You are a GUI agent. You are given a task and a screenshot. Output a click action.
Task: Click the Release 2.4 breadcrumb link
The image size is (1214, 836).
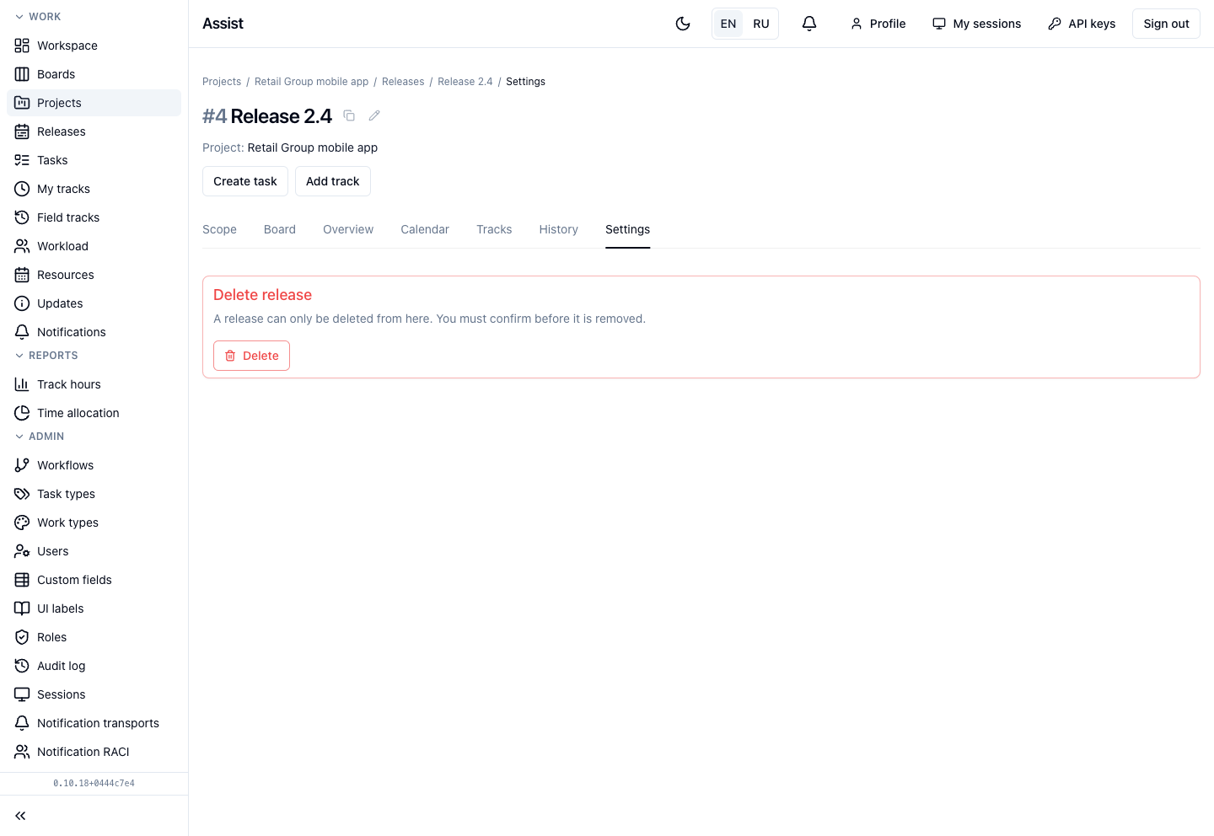(465, 82)
